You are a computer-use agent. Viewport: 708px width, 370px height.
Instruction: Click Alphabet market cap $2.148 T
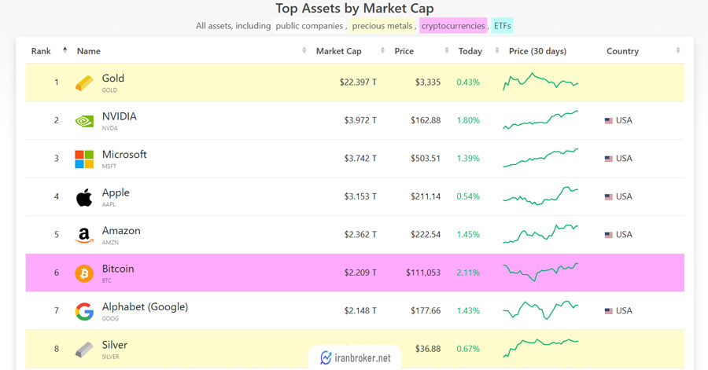click(360, 310)
